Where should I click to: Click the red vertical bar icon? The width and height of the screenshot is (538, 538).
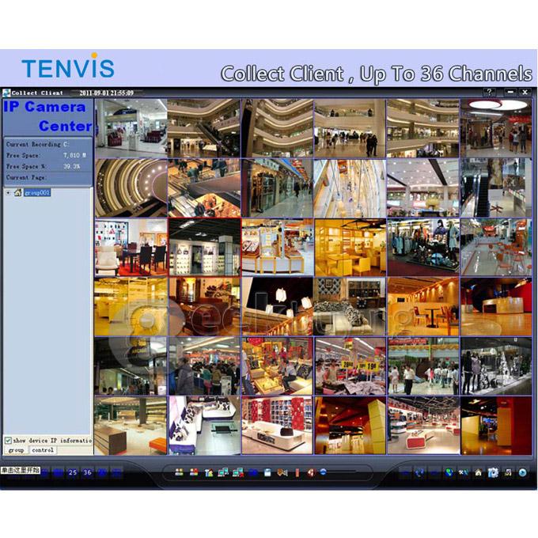[297, 473]
